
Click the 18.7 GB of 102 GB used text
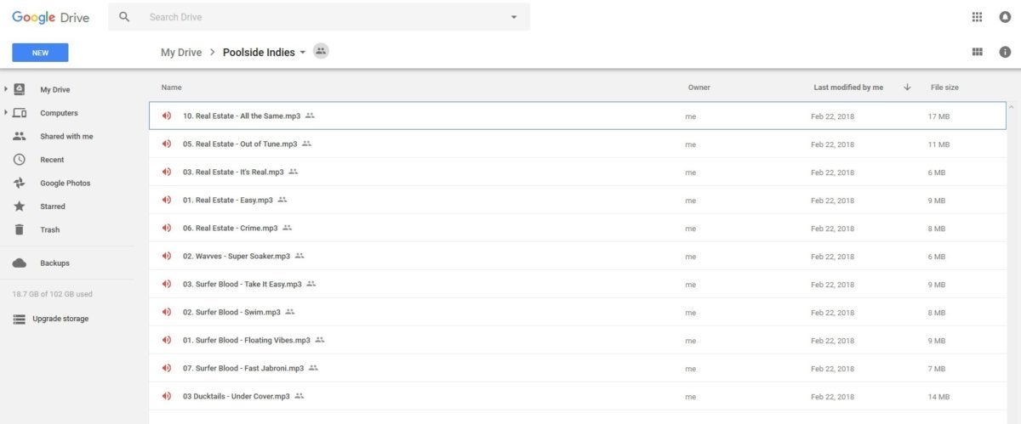[x=53, y=294]
